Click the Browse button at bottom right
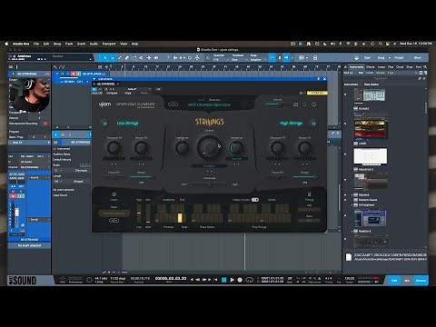 (421, 281)
